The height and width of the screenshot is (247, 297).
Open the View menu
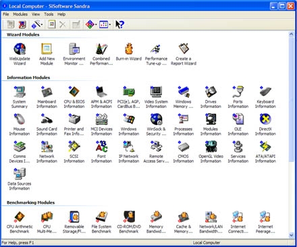pyautogui.click(x=36, y=14)
